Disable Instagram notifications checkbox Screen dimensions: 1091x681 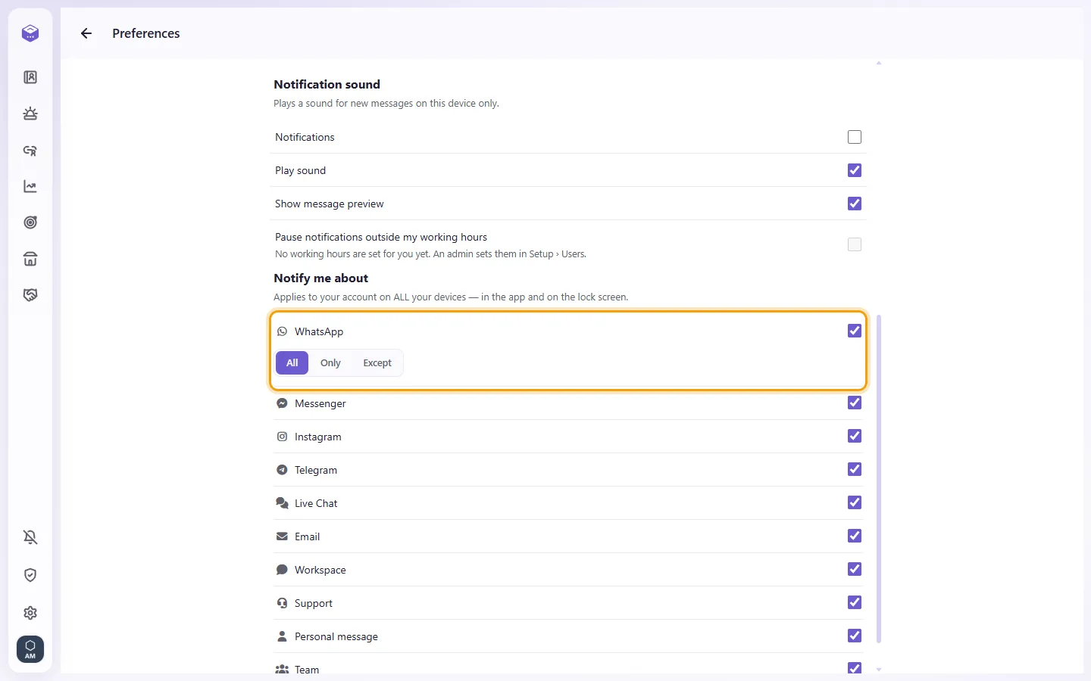coord(855,436)
